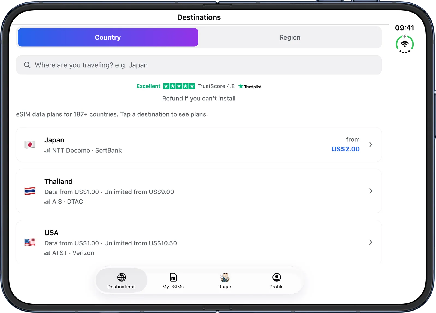Click the Japan flag icon

tap(30, 145)
